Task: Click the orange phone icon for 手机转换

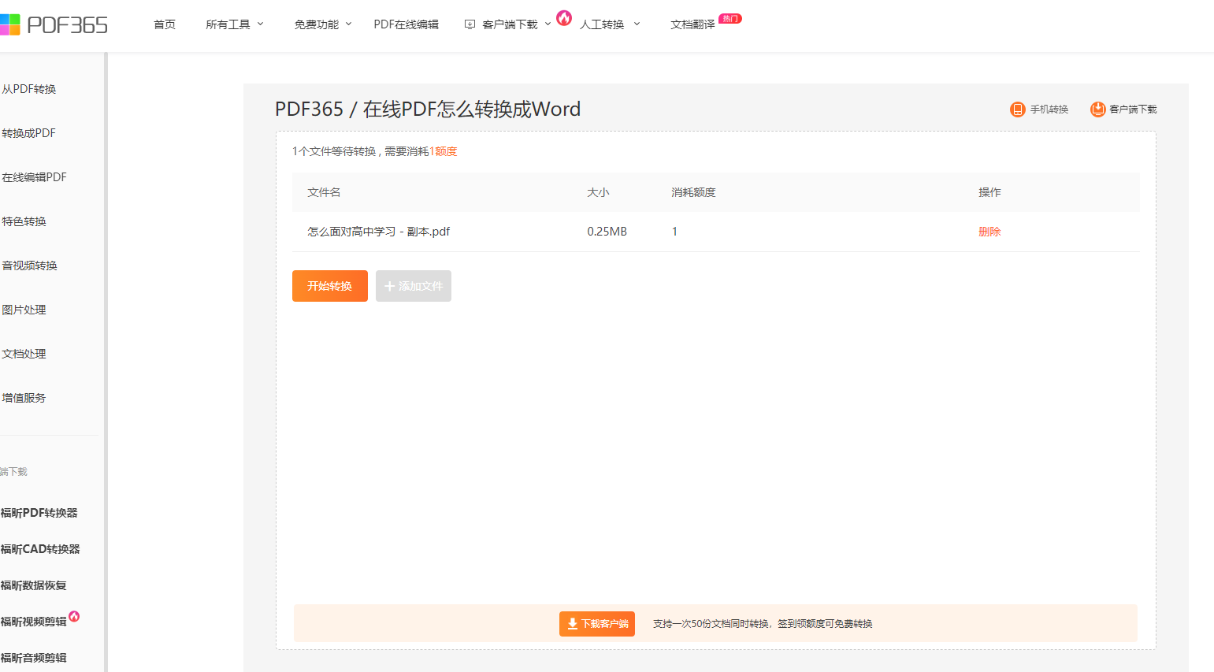Action: 1018,110
